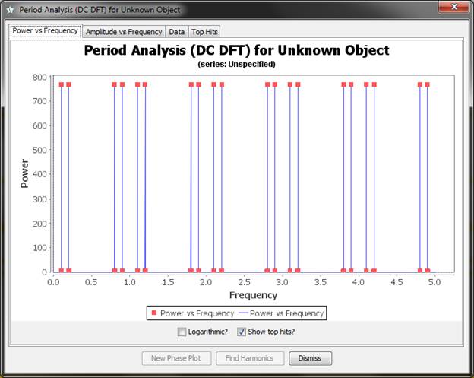Select the red peak marker at frequency 0.1
The image size is (474, 378).
61,84
